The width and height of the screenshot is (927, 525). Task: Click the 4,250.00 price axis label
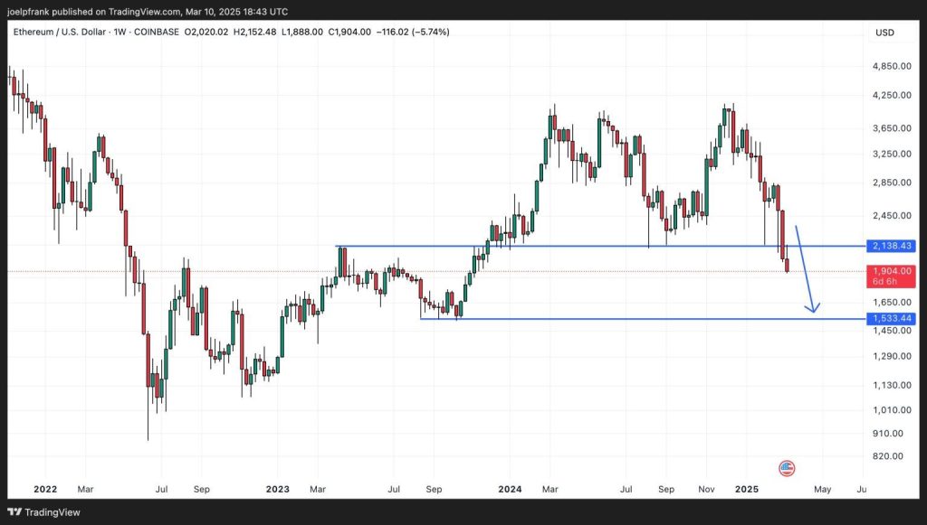(x=892, y=95)
